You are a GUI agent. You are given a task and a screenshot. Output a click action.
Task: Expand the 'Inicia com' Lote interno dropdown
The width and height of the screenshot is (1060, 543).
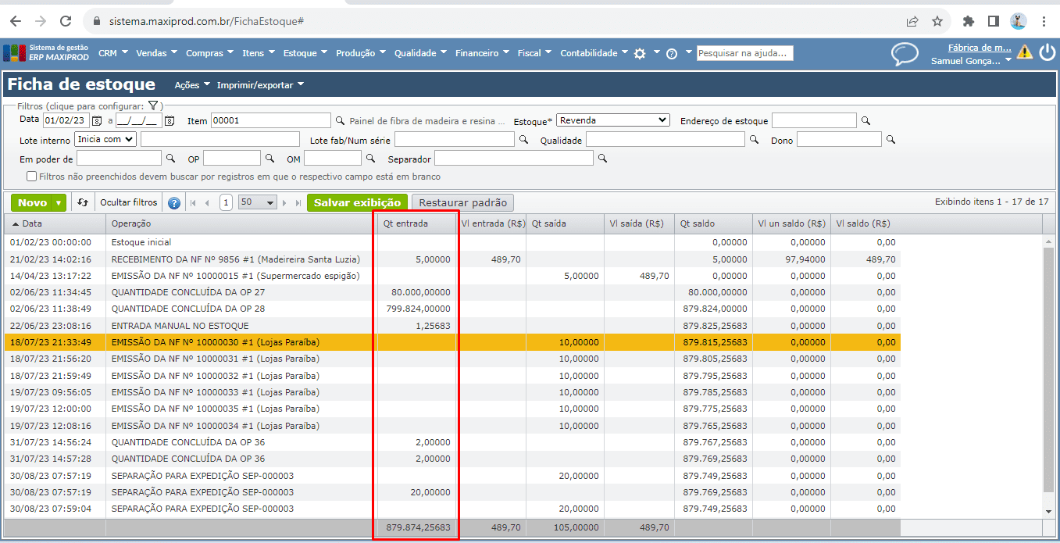click(x=105, y=139)
